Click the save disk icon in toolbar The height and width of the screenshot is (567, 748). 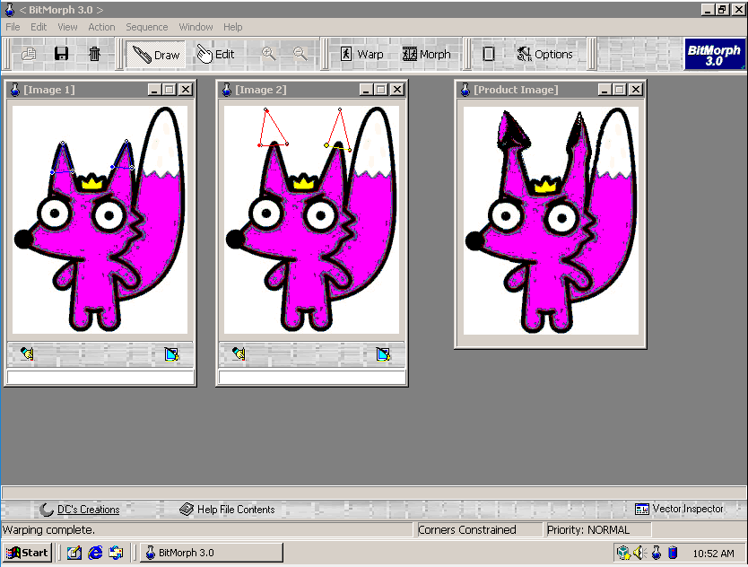point(61,54)
